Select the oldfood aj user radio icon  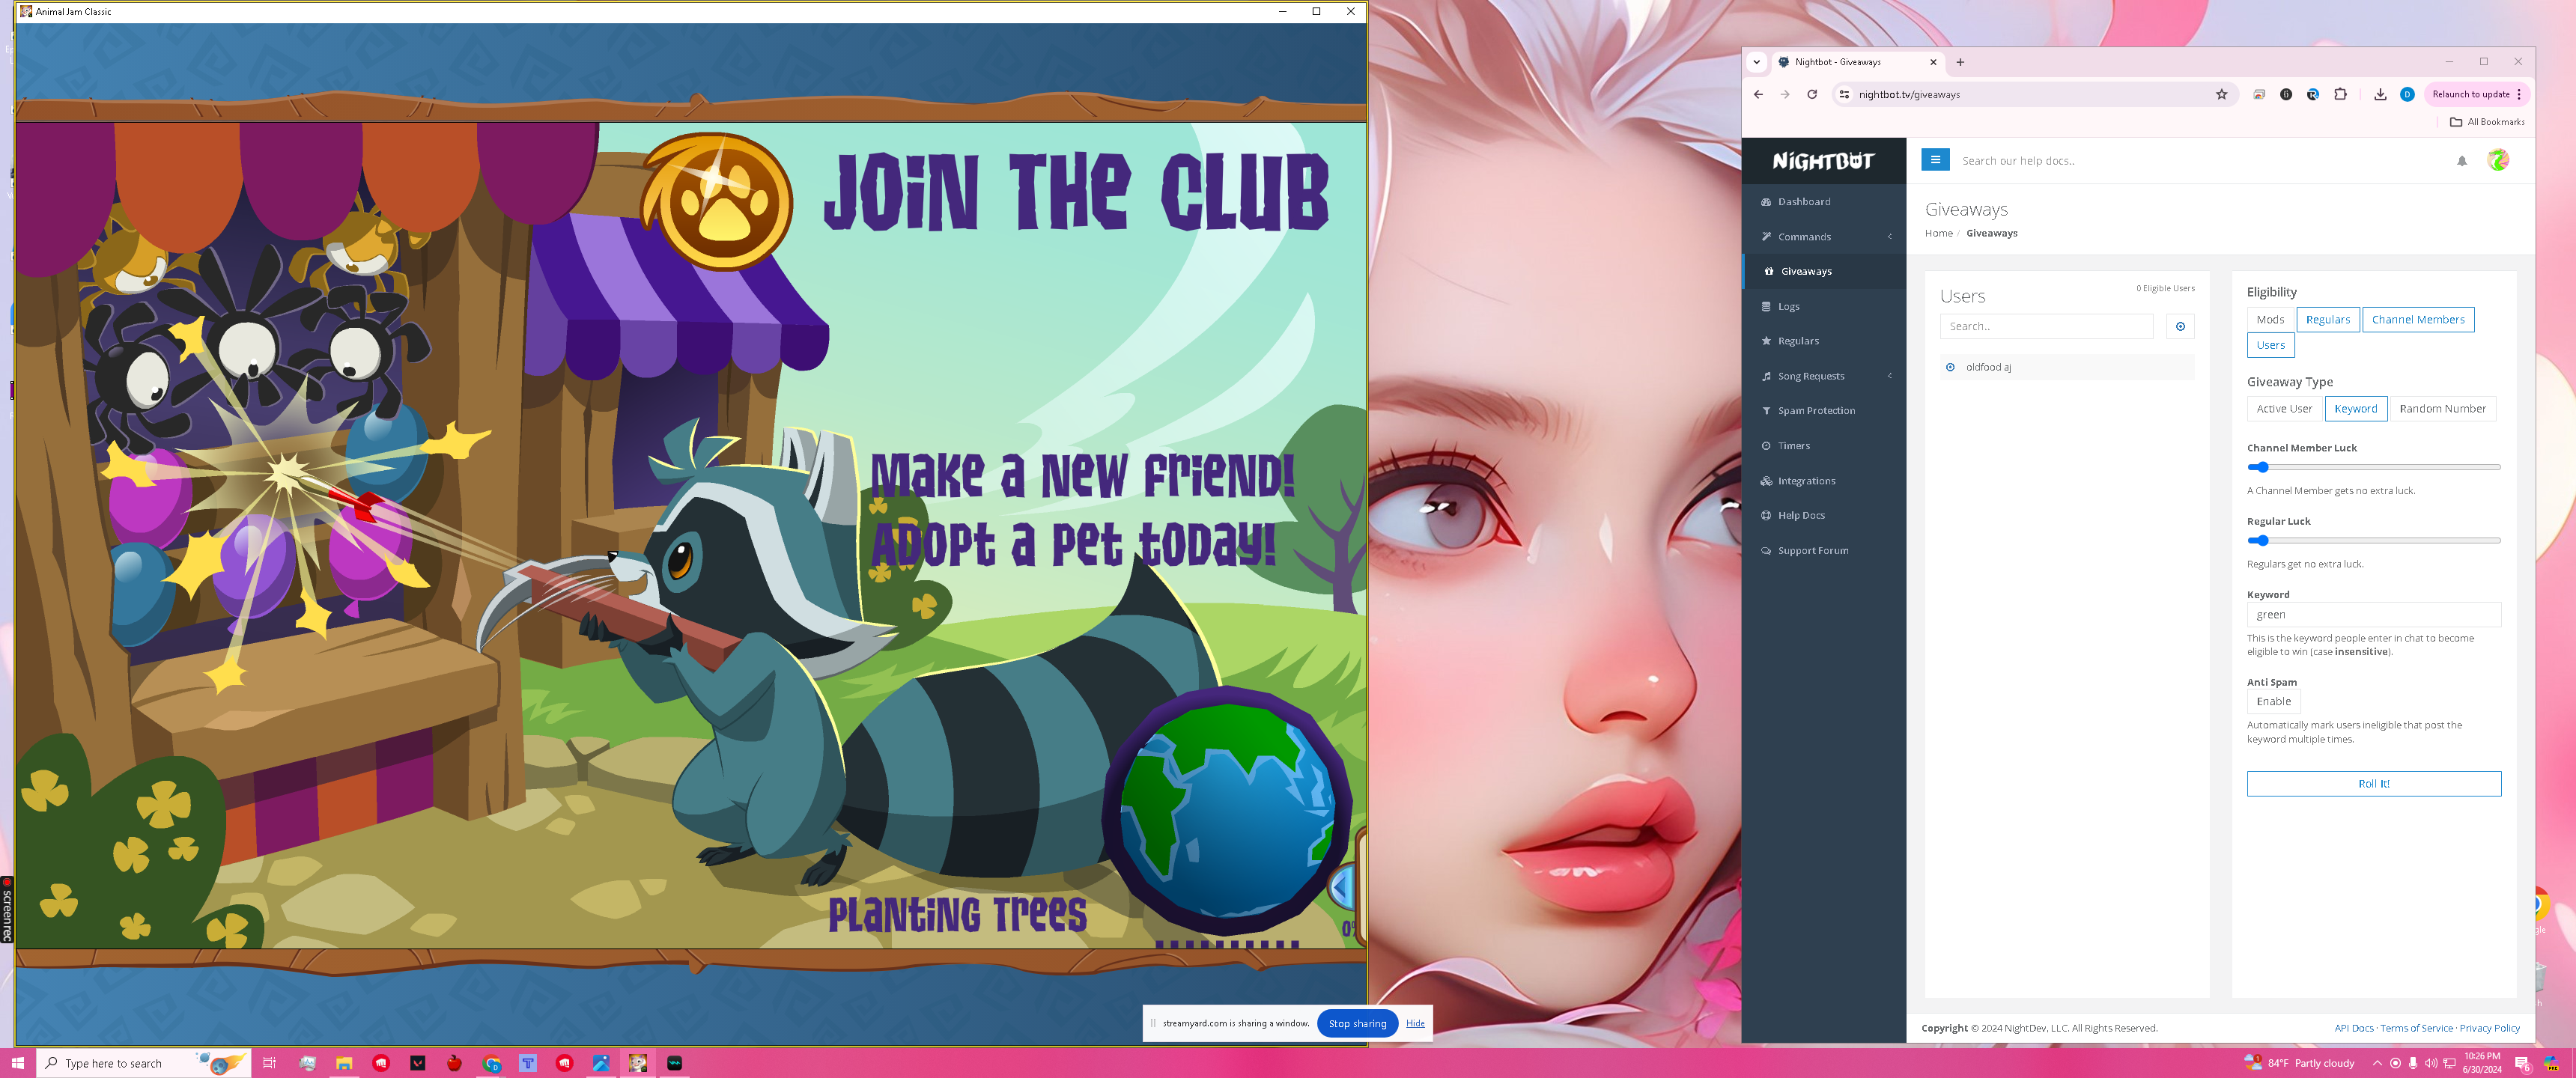(1950, 367)
